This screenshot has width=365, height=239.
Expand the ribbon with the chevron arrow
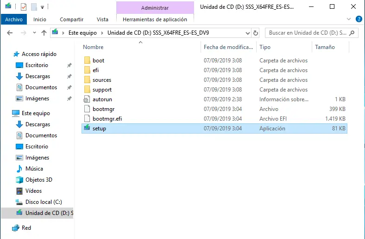click(x=349, y=19)
